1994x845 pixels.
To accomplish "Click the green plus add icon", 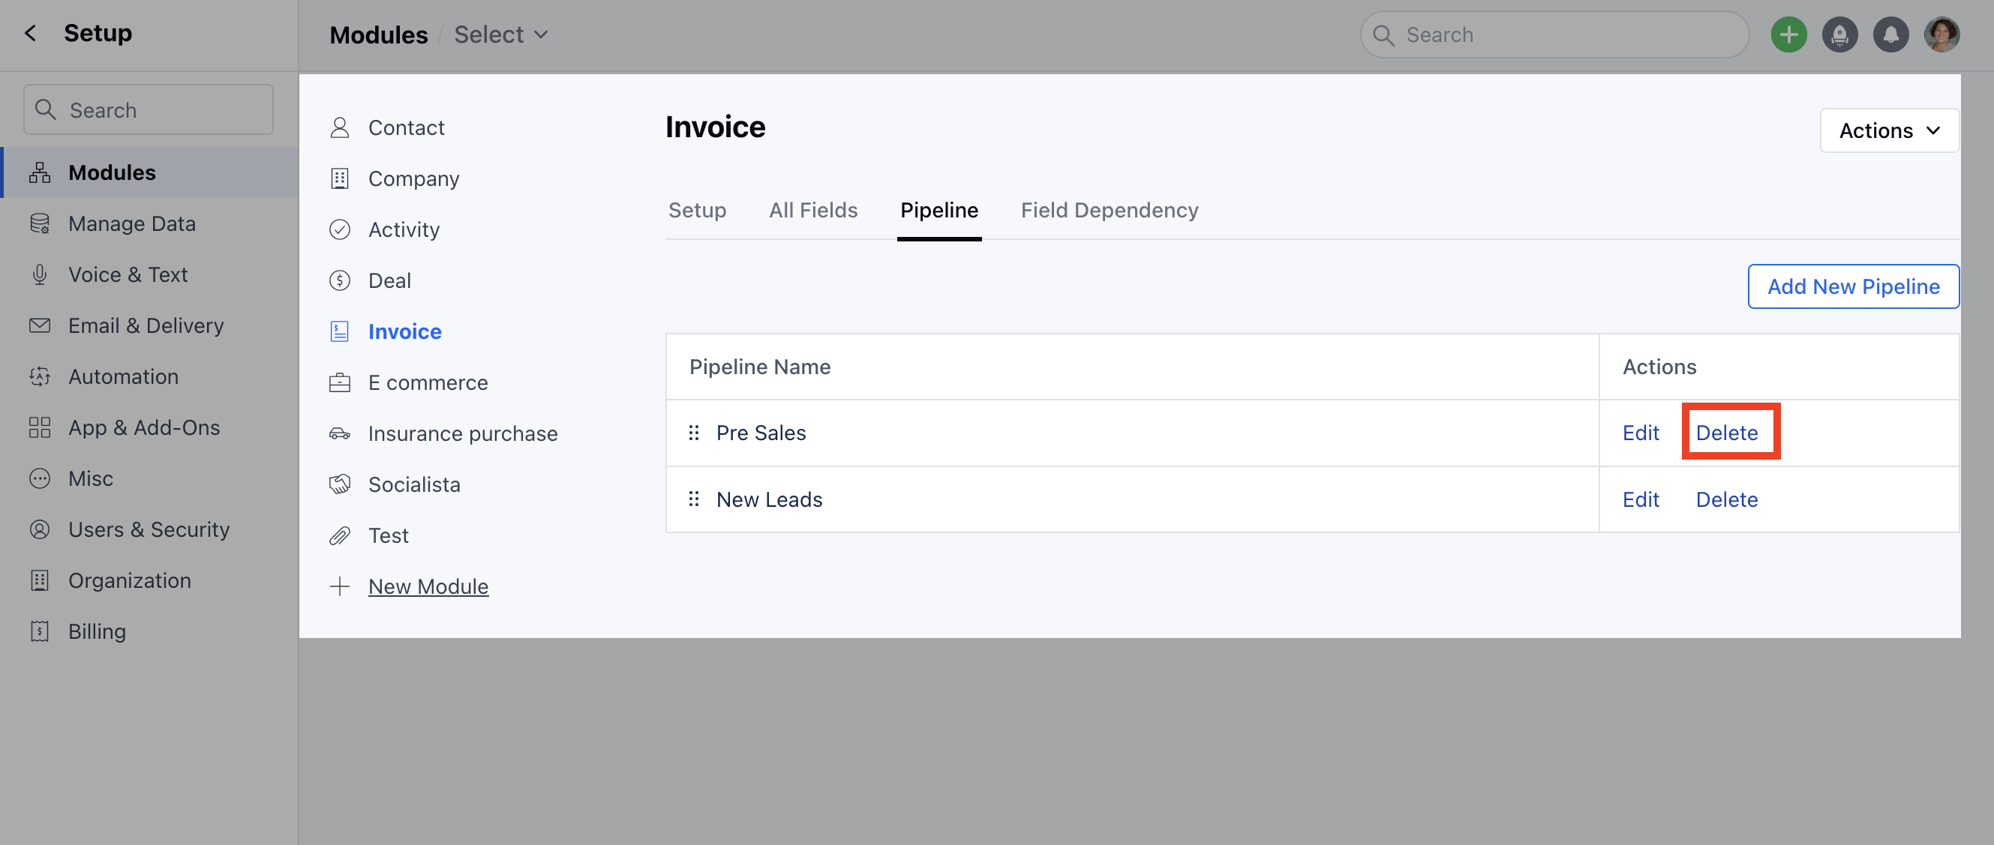I will [x=1788, y=34].
